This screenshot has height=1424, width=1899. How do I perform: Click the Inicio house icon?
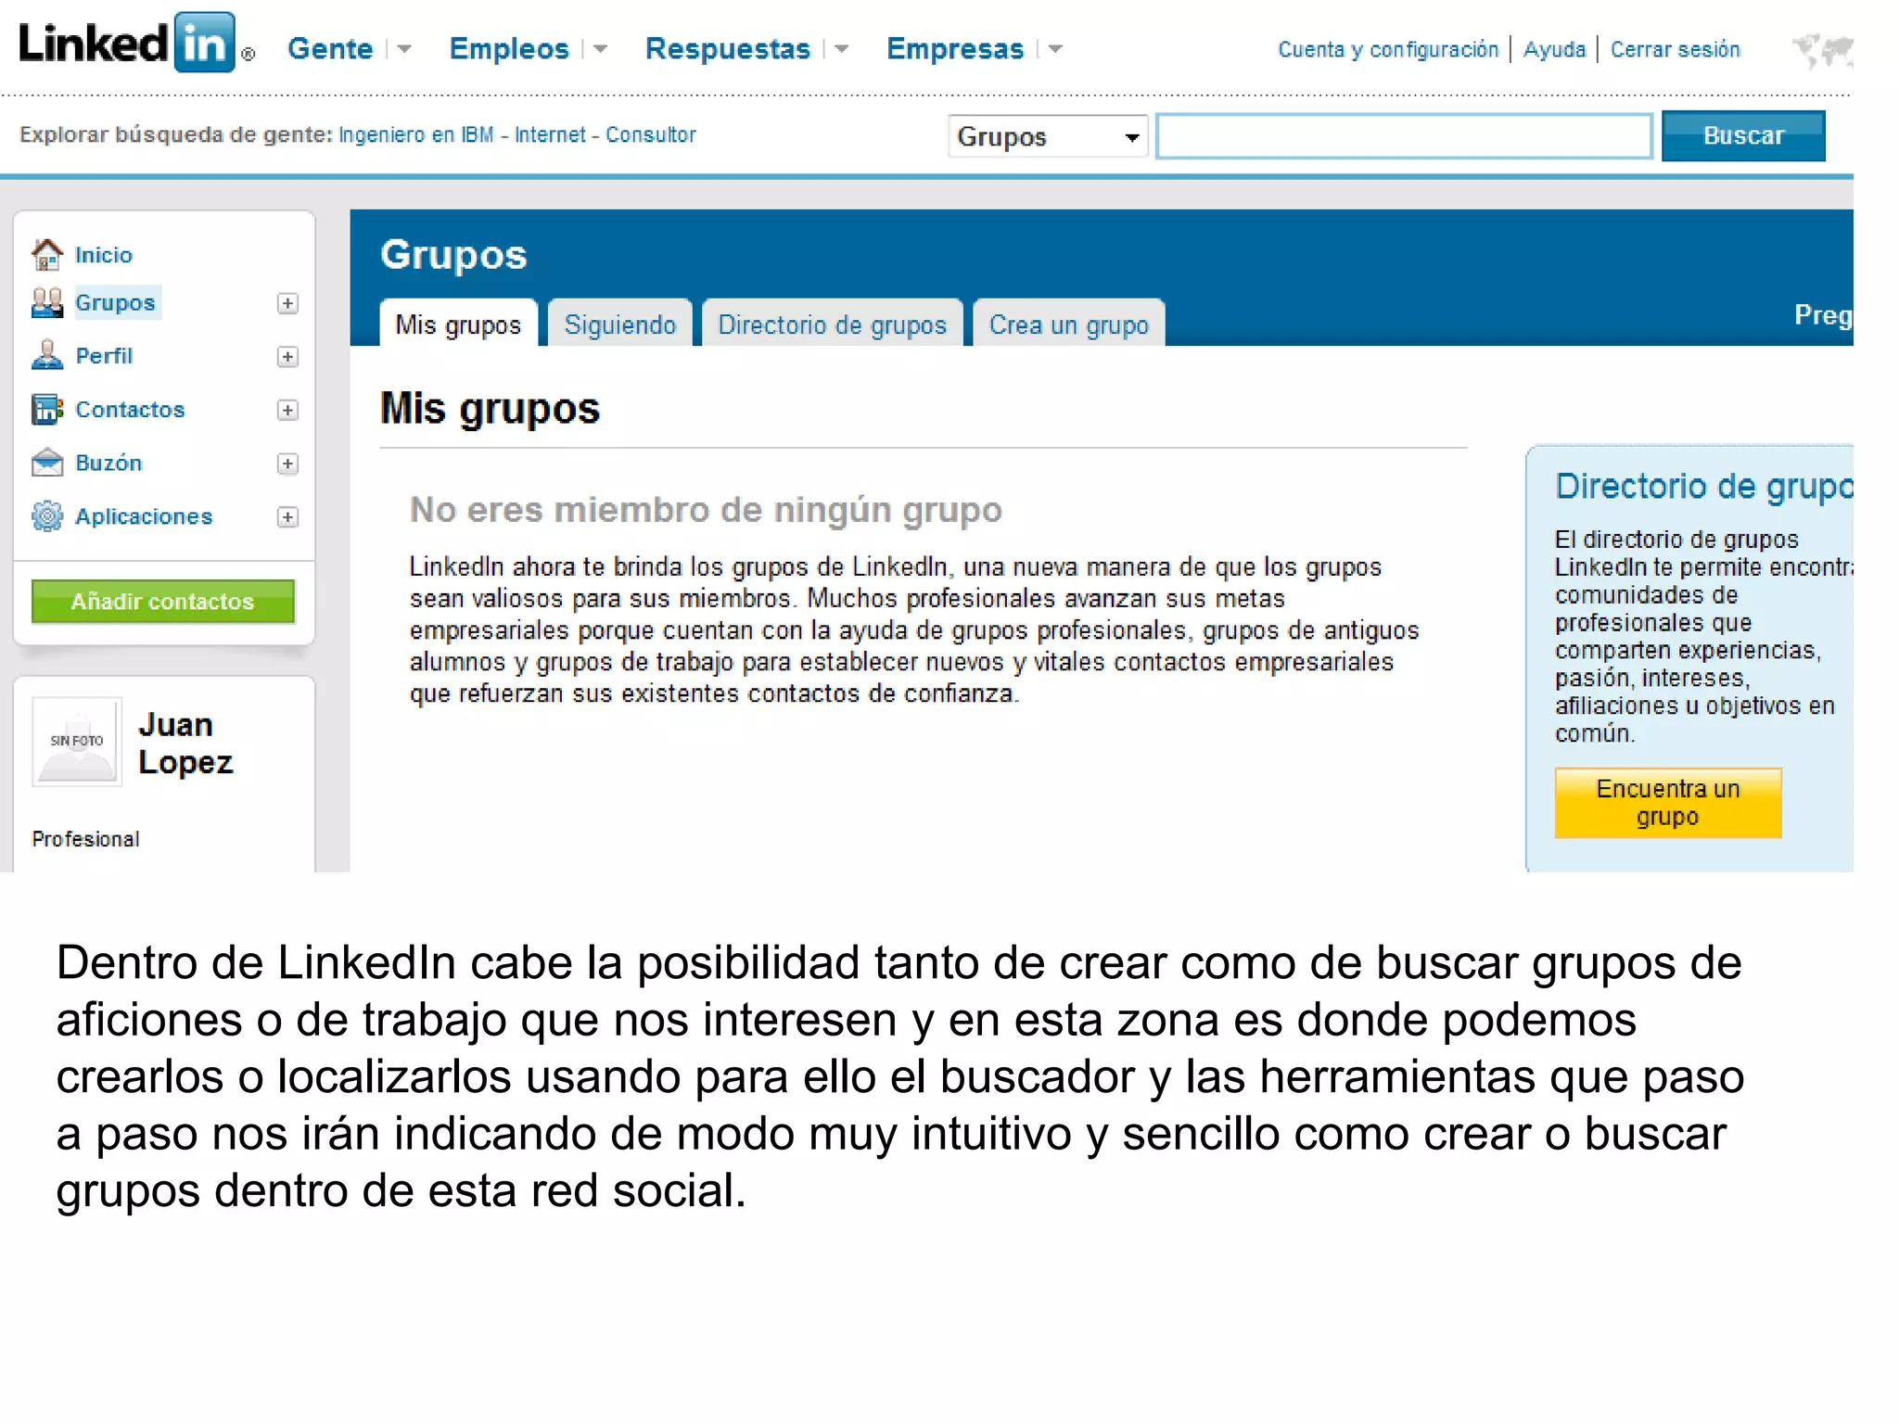click(47, 254)
